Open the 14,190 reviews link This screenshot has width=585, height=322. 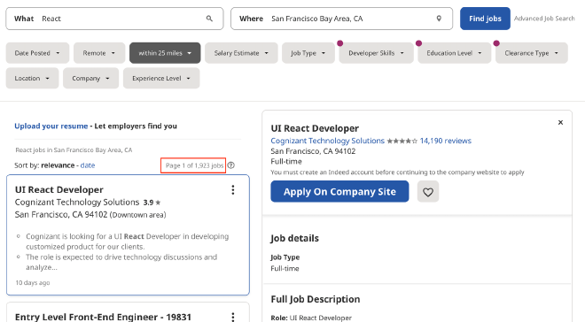tap(446, 141)
